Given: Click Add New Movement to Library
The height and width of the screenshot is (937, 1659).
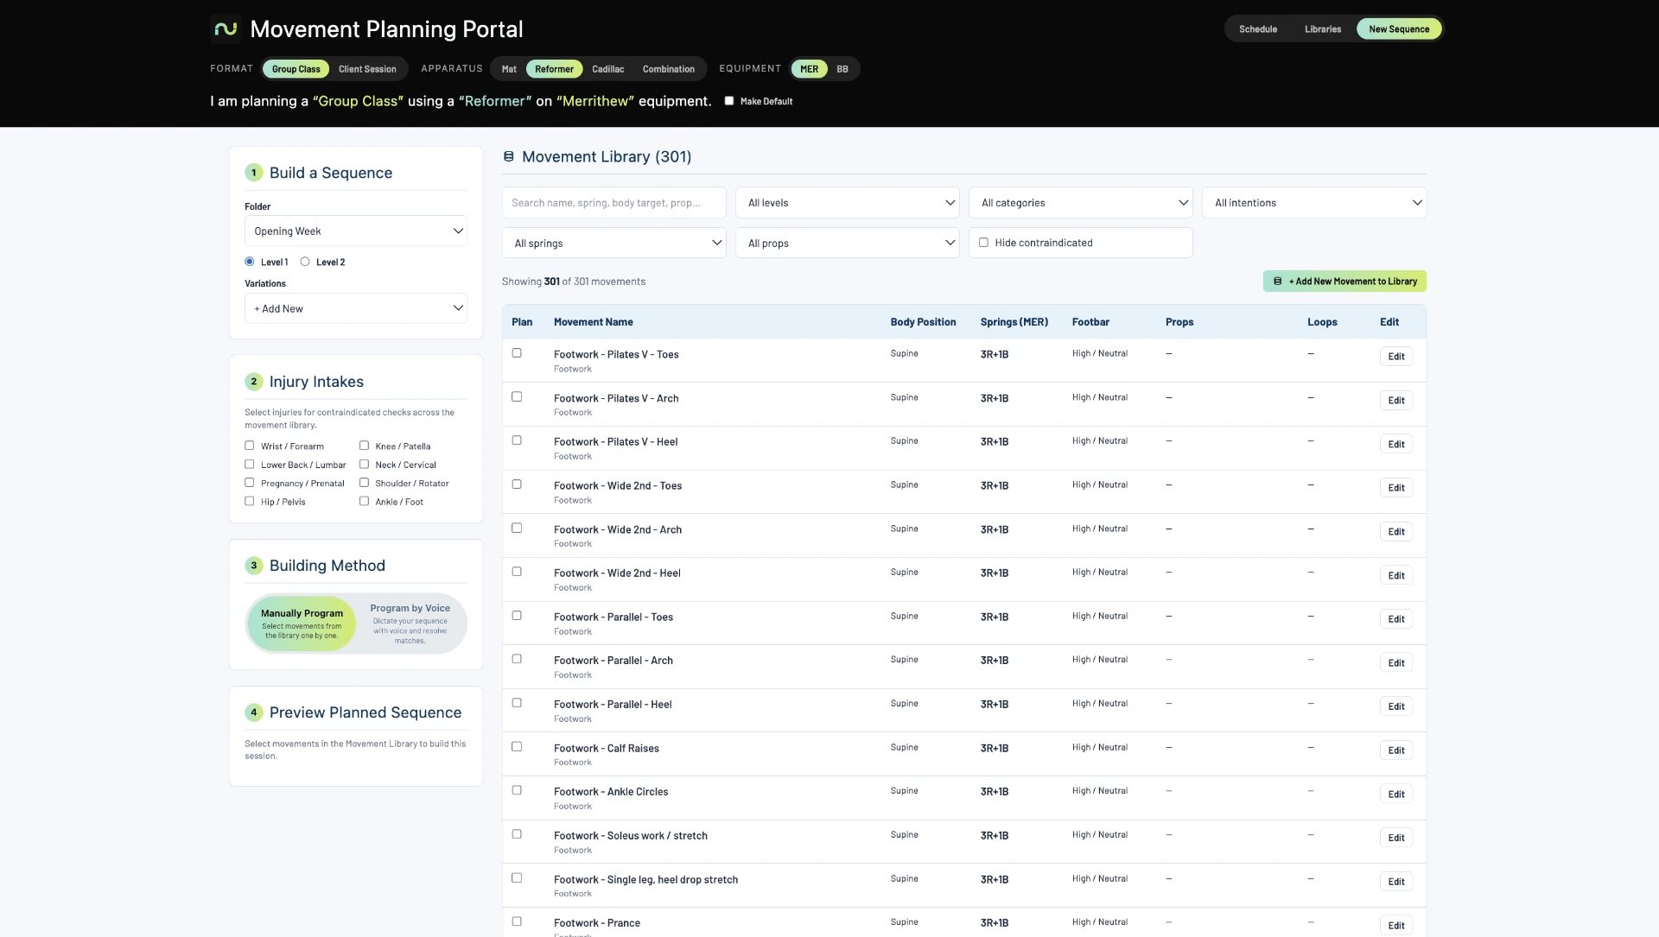Looking at the screenshot, I should tap(1344, 282).
